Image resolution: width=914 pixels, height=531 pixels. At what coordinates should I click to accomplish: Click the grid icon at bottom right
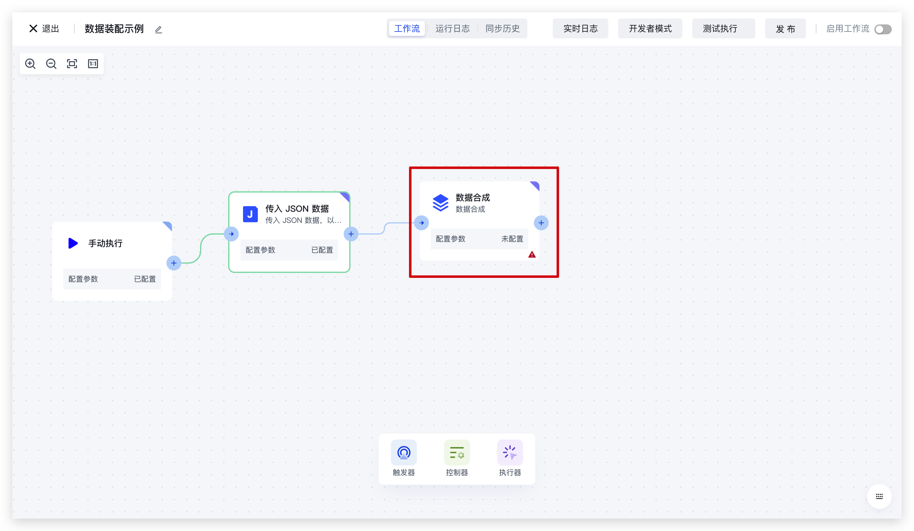pos(879,496)
